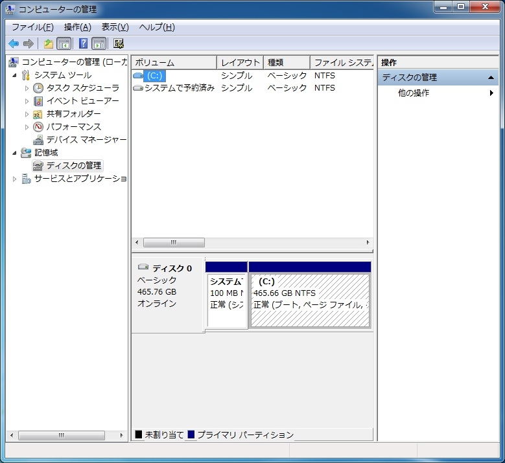Click the (C:) drive icon in volume list
The height and width of the screenshot is (463, 505).
(x=138, y=76)
